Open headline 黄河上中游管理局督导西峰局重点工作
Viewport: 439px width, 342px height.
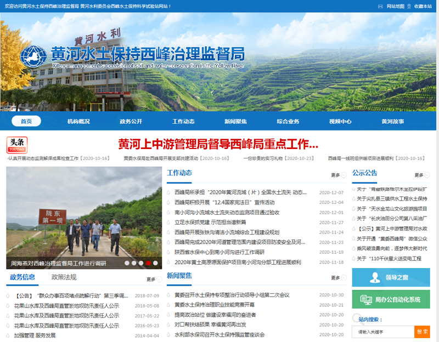[218, 144]
